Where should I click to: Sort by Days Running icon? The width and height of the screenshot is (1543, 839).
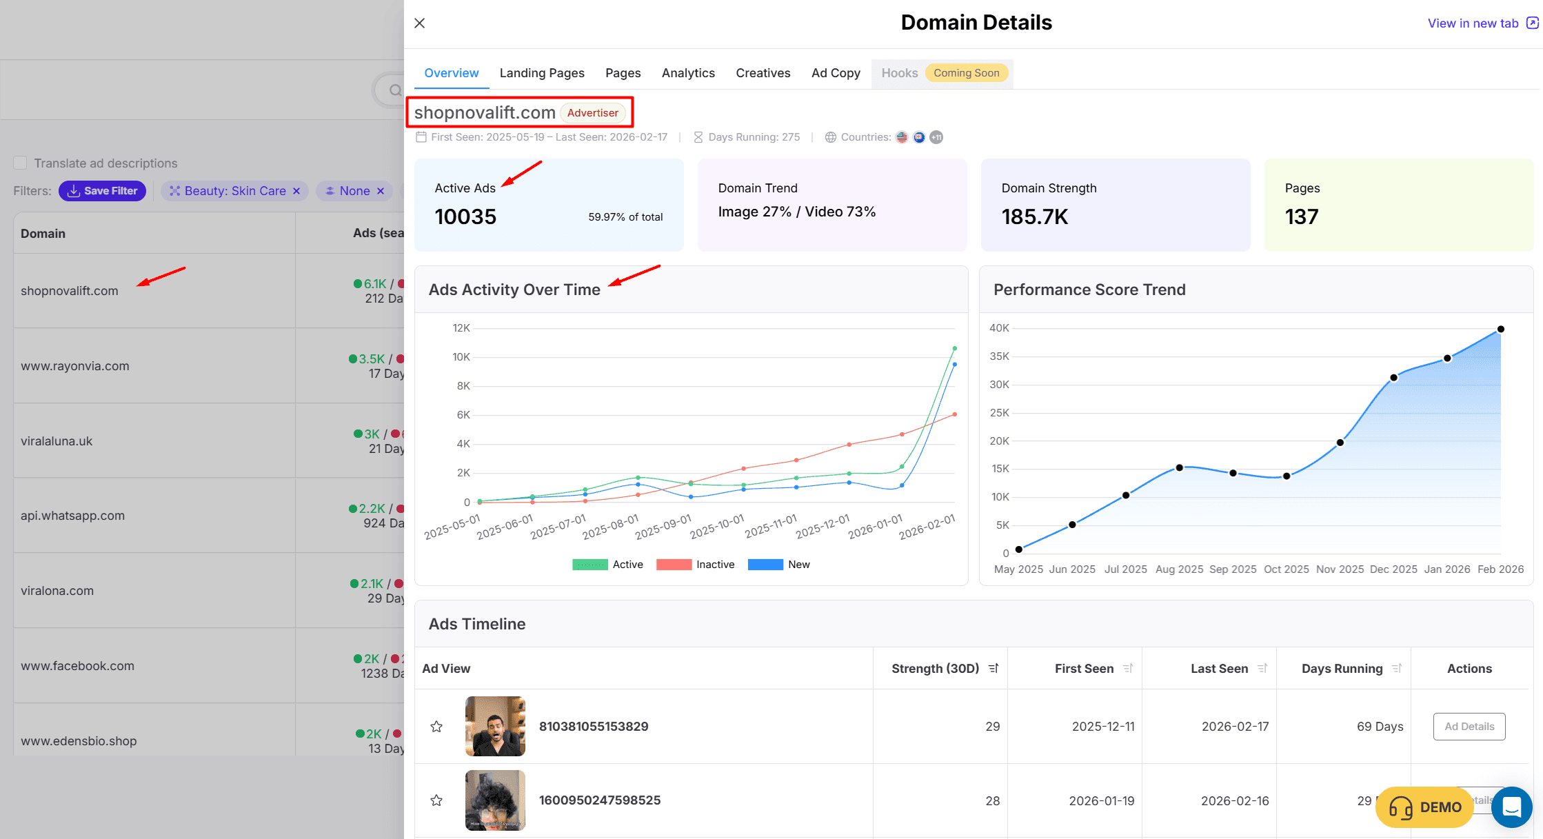pyautogui.click(x=1397, y=669)
